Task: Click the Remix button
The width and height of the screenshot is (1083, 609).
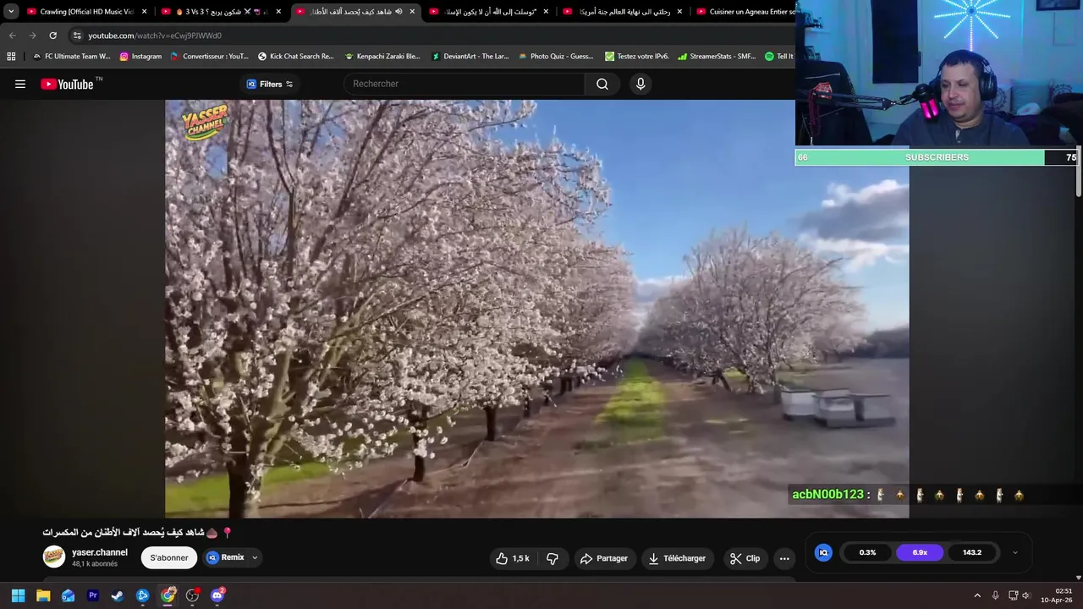Action: (x=226, y=557)
